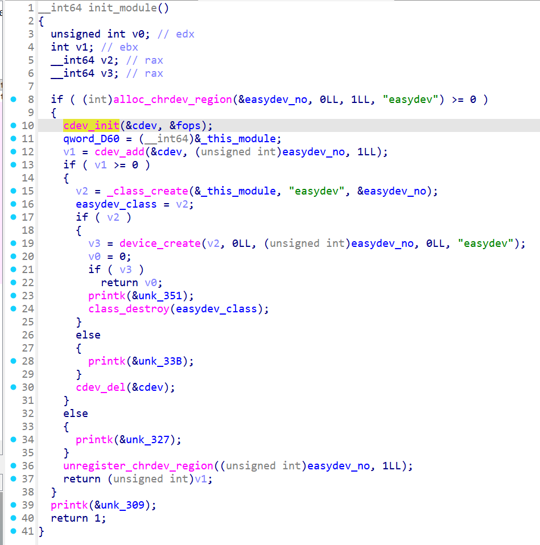The image size is (540, 545).
Task: Click the blue dot at line 36
Action: tap(14, 466)
